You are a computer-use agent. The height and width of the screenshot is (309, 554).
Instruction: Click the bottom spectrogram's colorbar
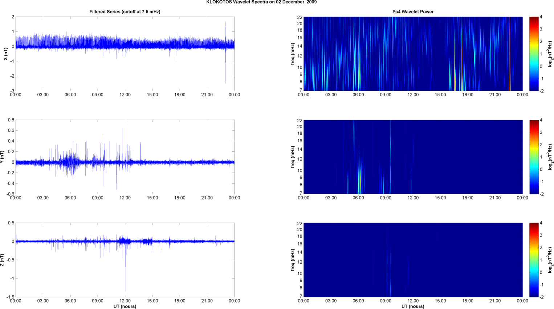534,260
